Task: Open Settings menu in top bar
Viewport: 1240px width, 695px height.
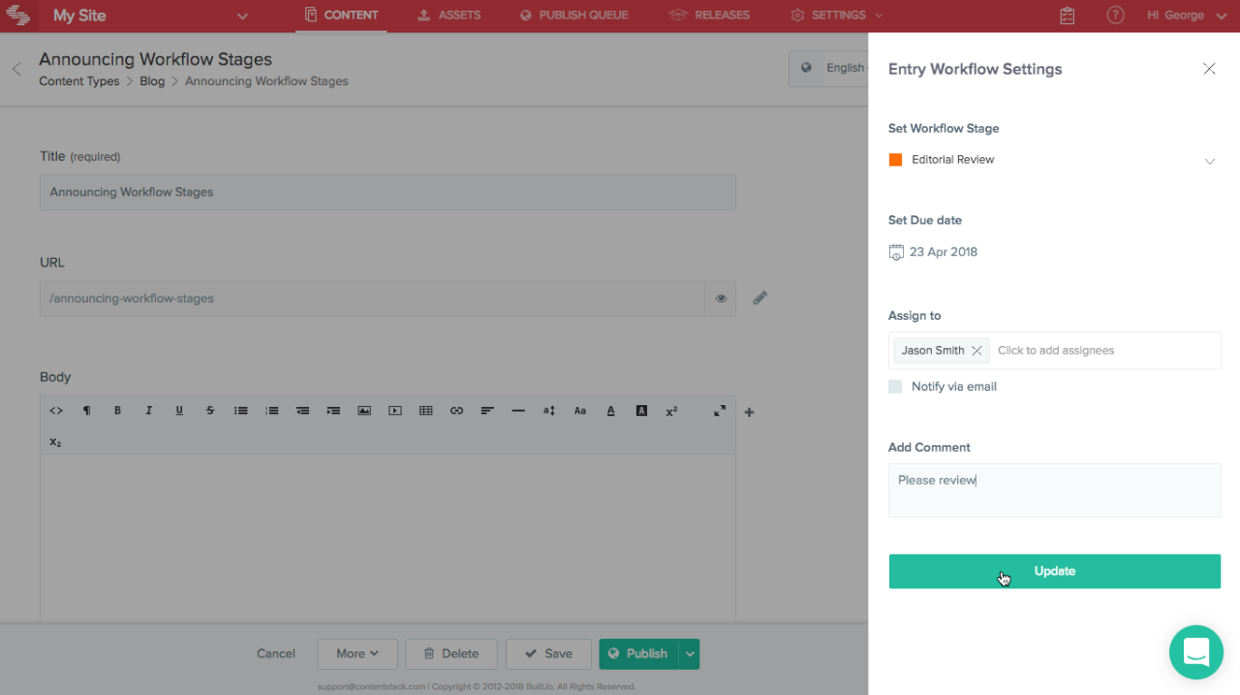Action: 837,16
